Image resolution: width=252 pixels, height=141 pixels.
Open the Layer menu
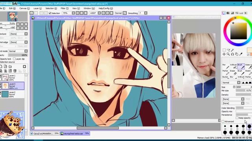tap(37, 8)
